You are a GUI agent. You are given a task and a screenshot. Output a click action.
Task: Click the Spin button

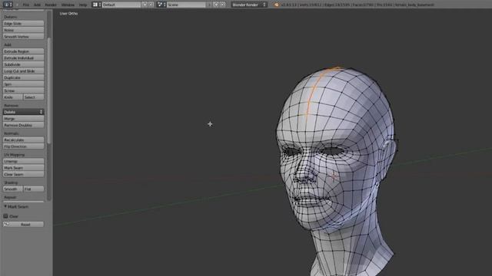[24, 84]
